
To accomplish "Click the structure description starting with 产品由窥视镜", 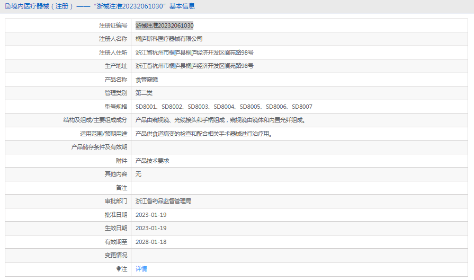I will coord(221,120).
